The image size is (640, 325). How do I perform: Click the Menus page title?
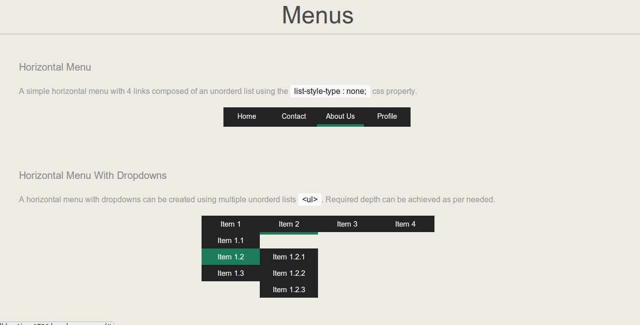(x=318, y=15)
